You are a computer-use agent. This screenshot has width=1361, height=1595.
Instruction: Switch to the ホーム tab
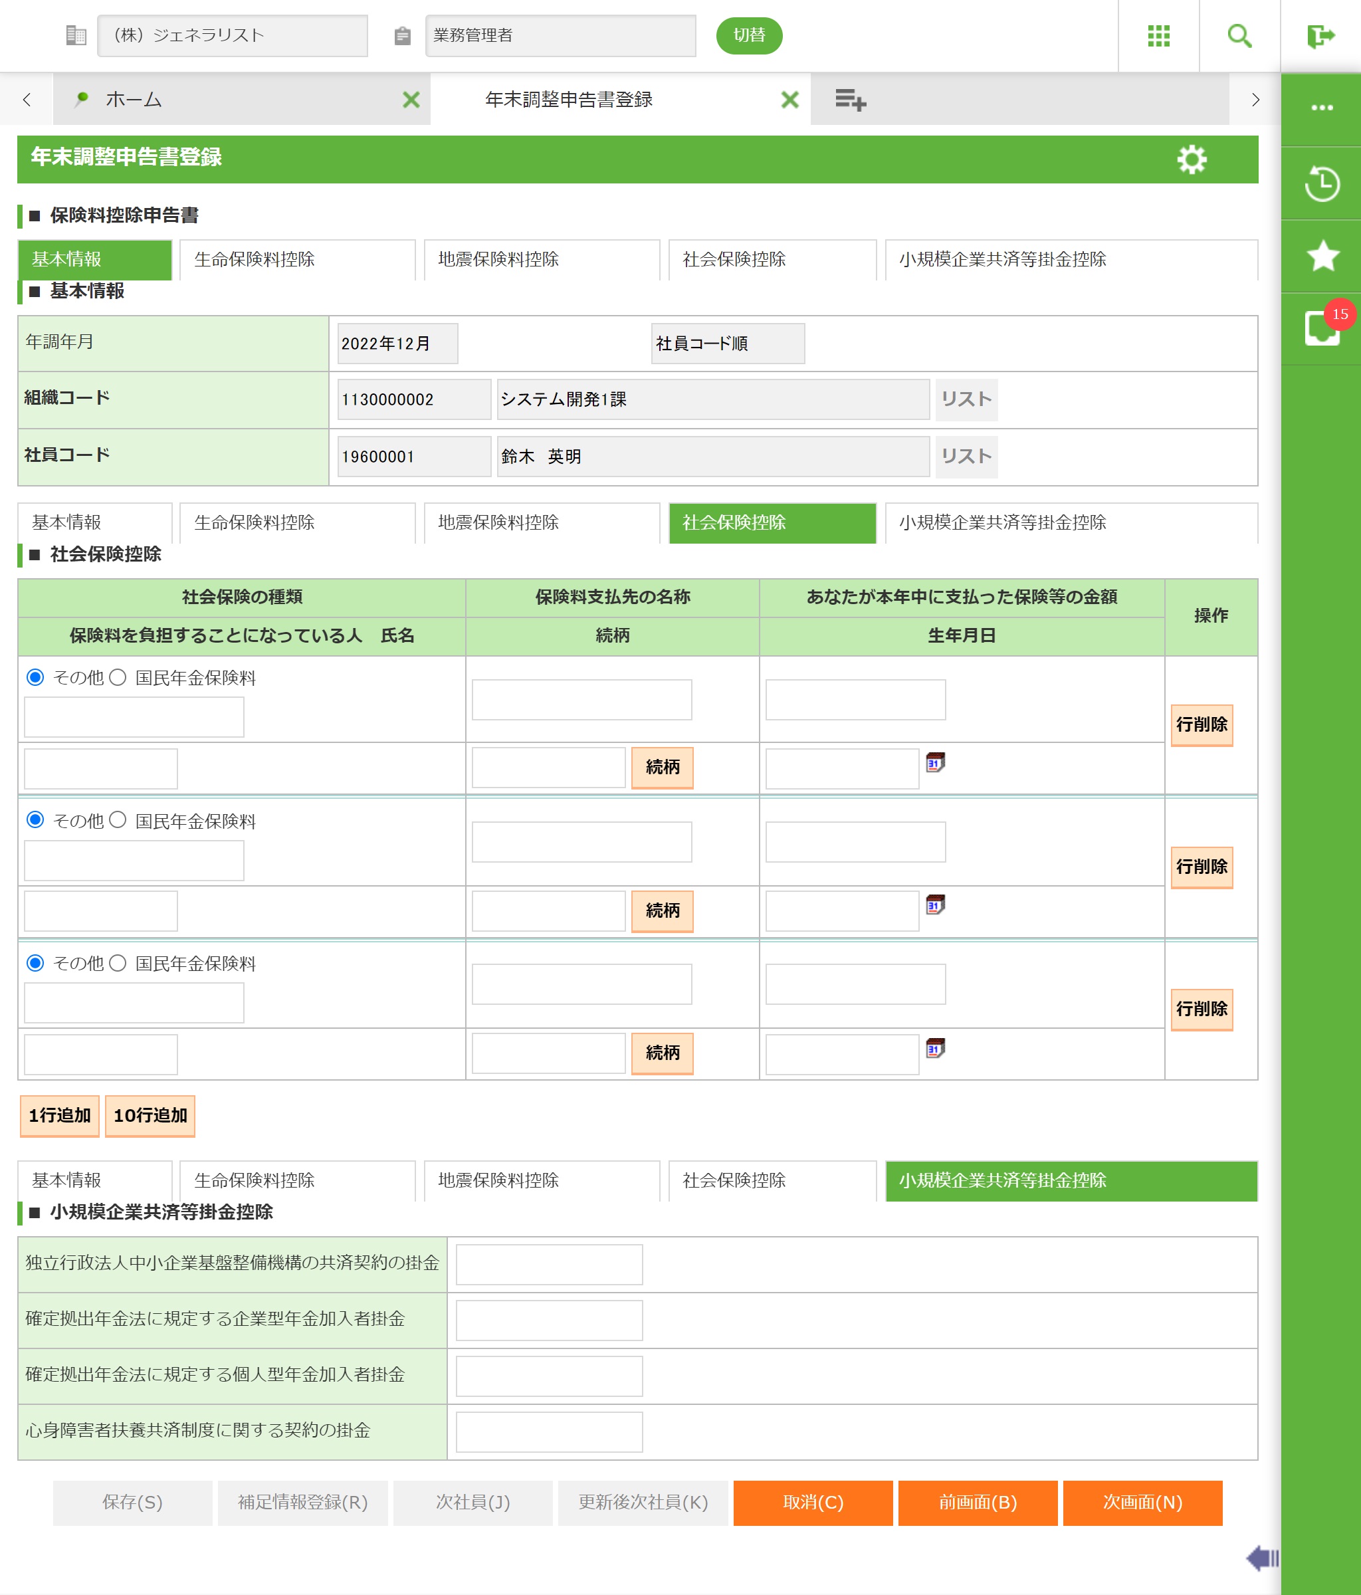pyautogui.click(x=133, y=99)
